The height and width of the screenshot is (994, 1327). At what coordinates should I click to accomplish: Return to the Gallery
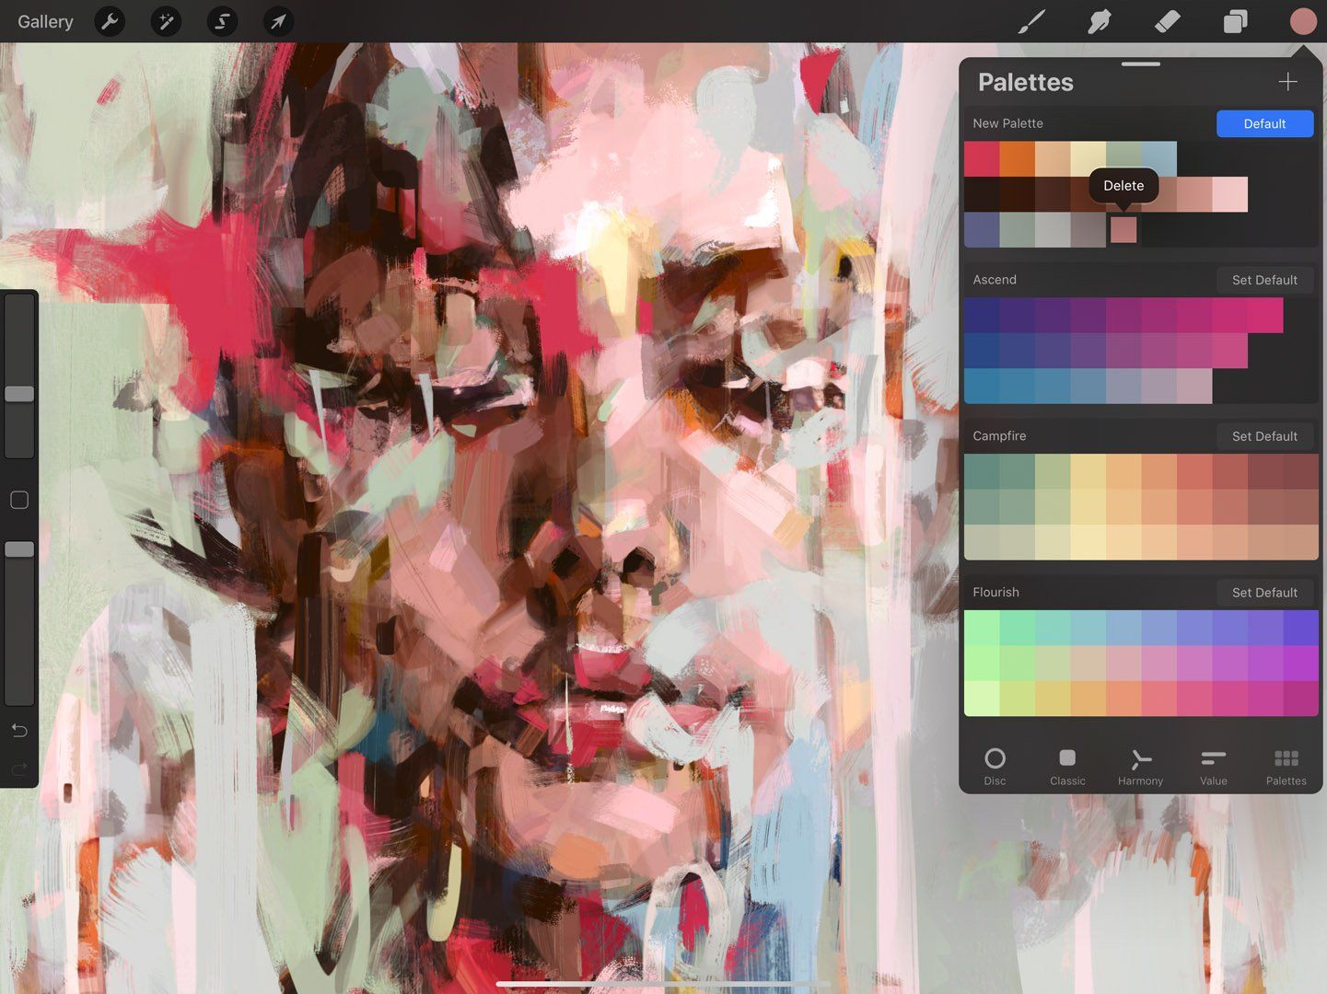(x=44, y=21)
